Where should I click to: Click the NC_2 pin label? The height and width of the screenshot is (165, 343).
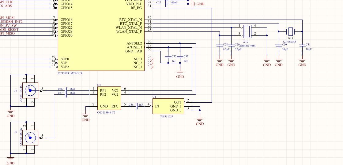(x=138, y=63)
